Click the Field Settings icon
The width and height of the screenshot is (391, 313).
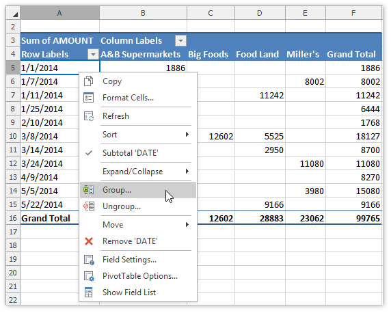pyautogui.click(x=89, y=260)
